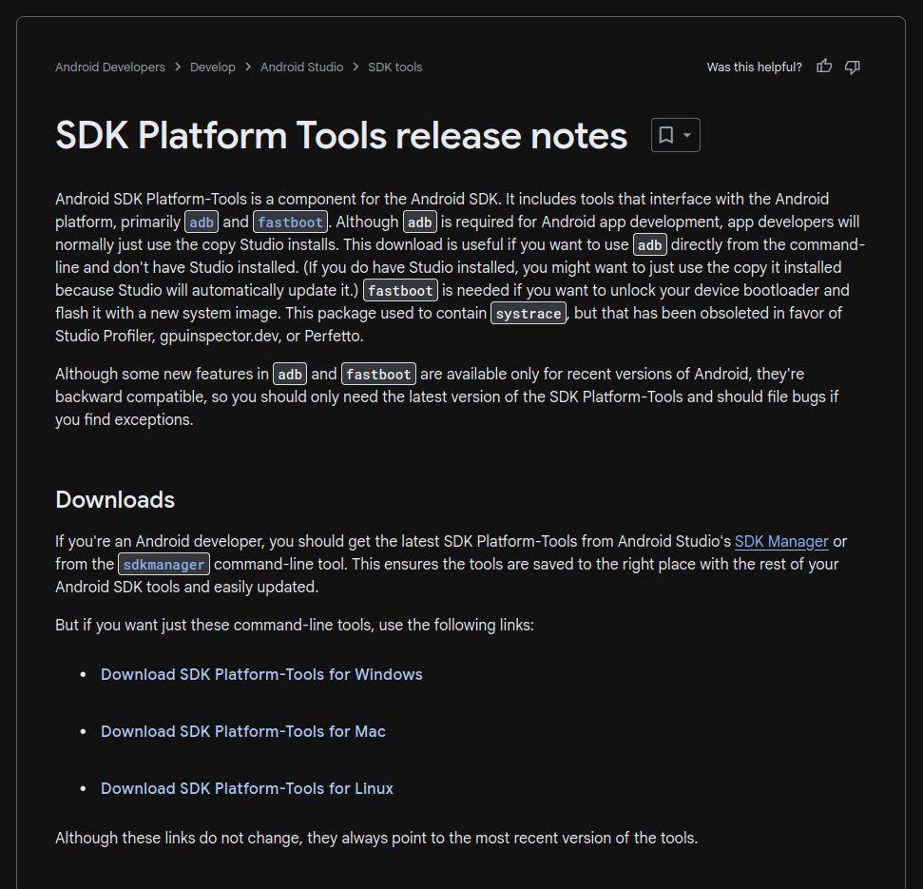Click 'Although these links do not change' sentence
Image resolution: width=923 pixels, height=889 pixels.
[376, 838]
